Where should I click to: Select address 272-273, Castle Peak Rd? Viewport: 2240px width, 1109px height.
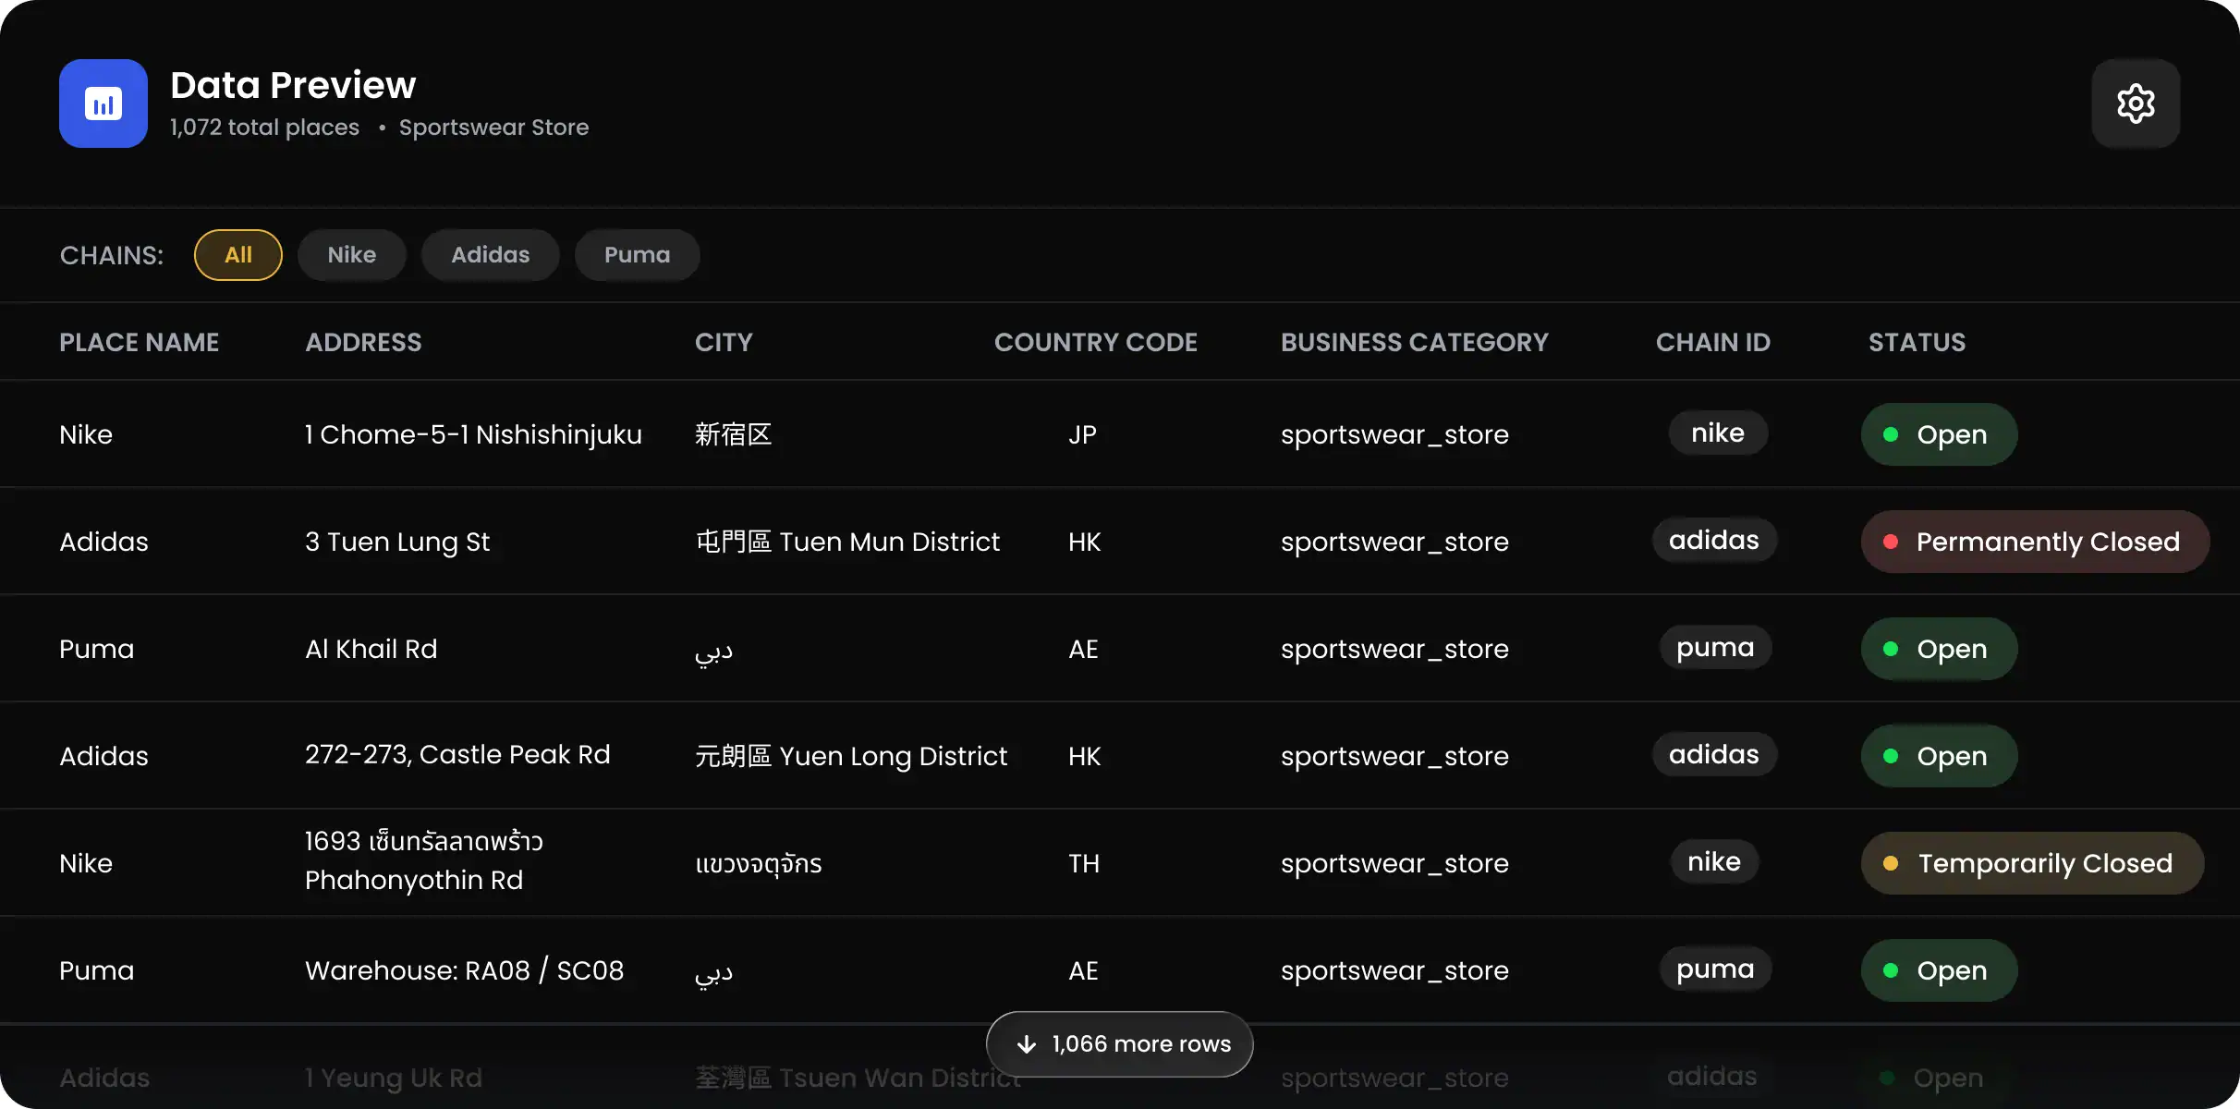pyautogui.click(x=457, y=755)
